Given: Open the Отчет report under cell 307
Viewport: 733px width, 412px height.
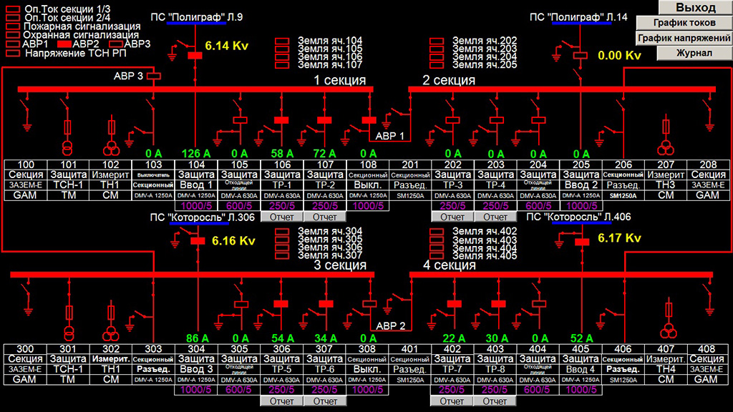Looking at the screenshot, I should 325,401.
